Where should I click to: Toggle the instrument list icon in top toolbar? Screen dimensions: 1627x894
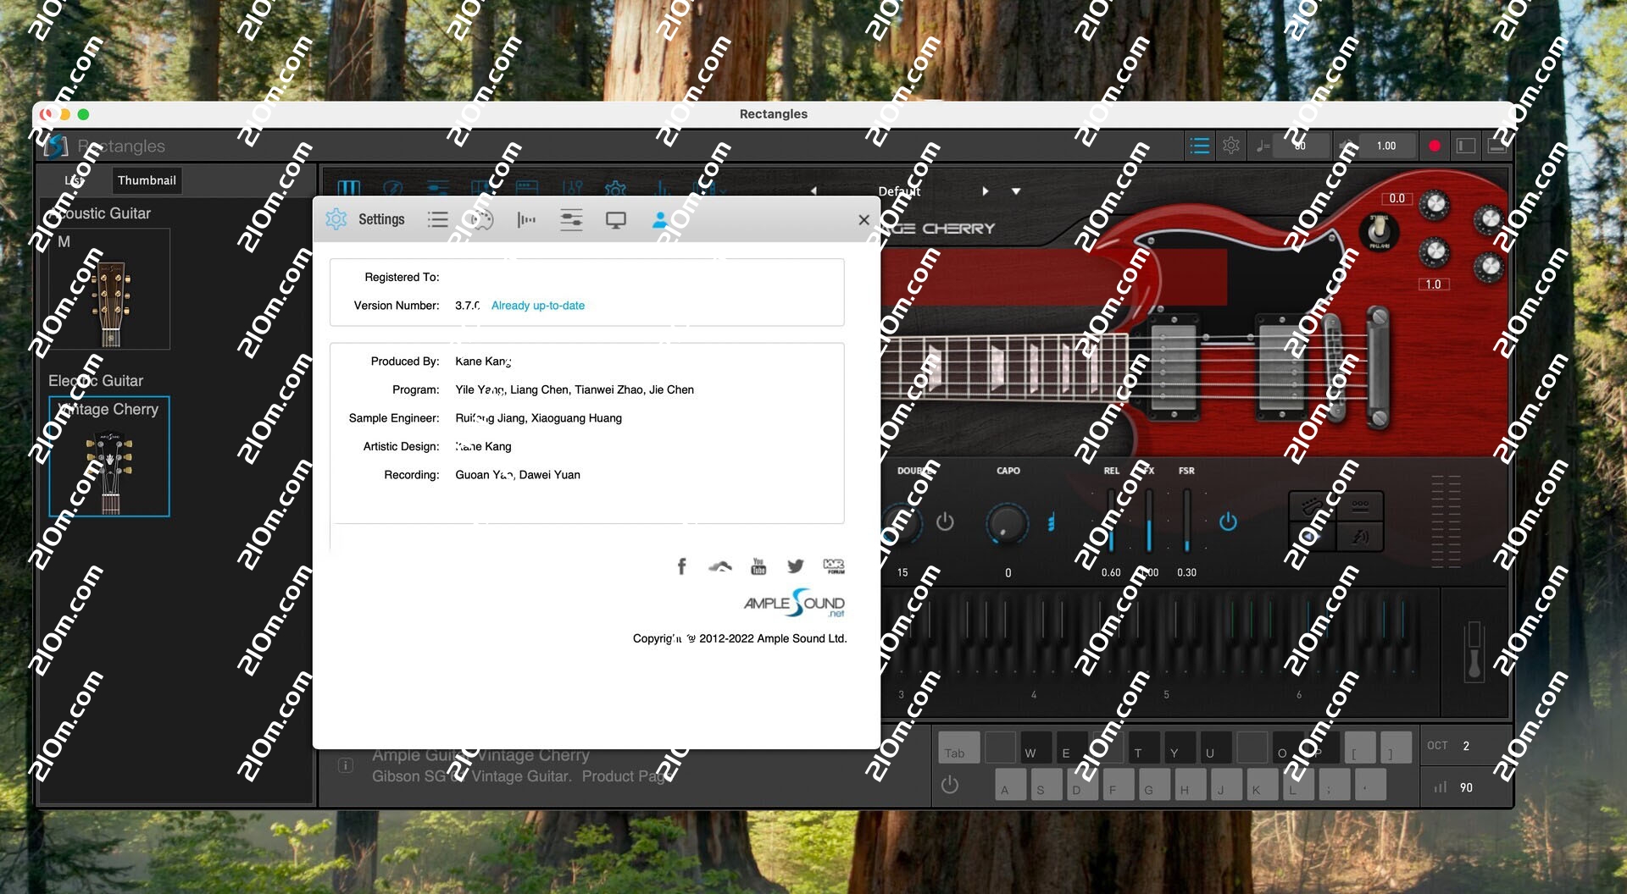click(1200, 146)
